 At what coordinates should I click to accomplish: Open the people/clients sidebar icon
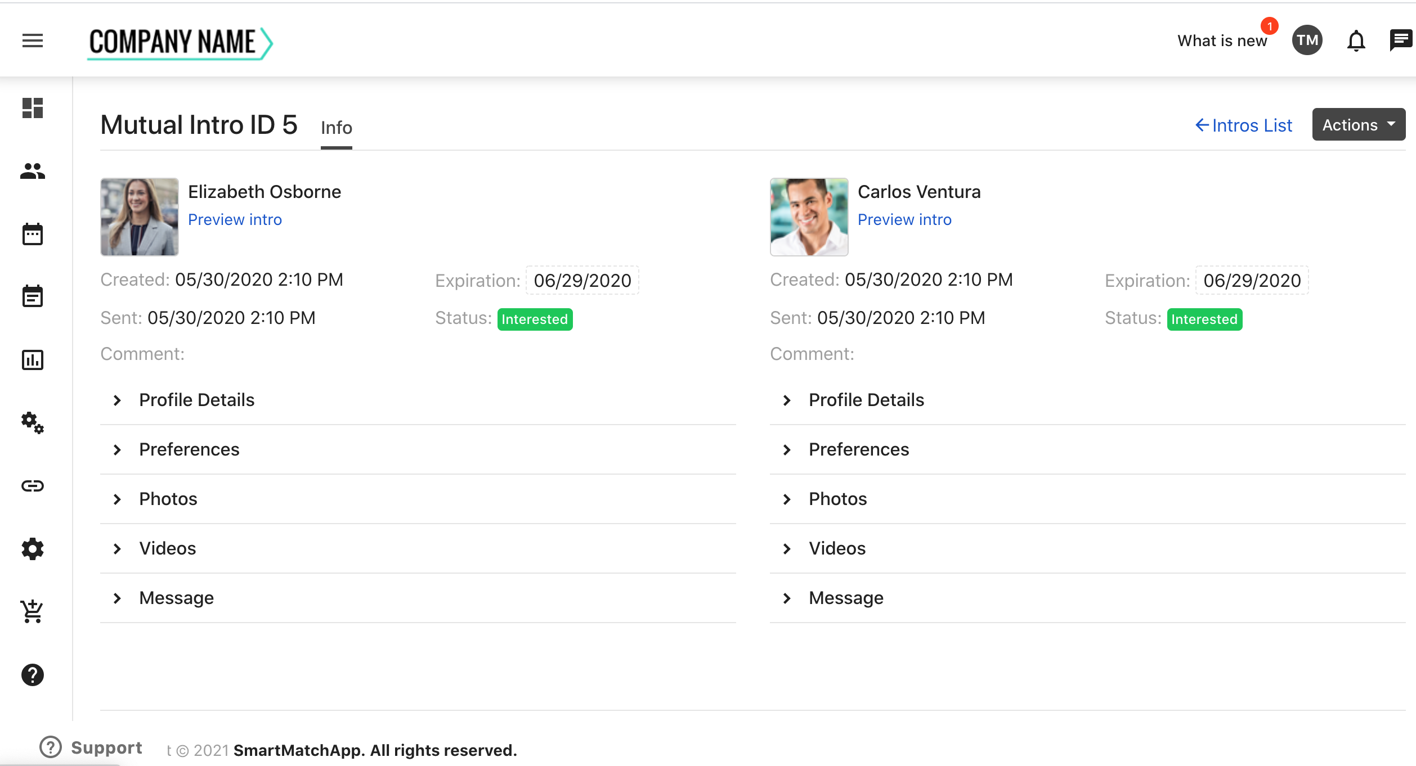click(x=33, y=171)
